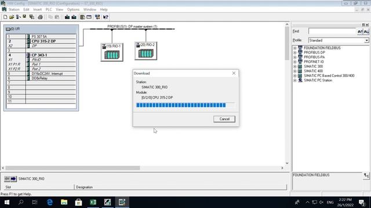Open Excel from the taskbar
The width and height of the screenshot is (371, 208).
tap(93, 202)
